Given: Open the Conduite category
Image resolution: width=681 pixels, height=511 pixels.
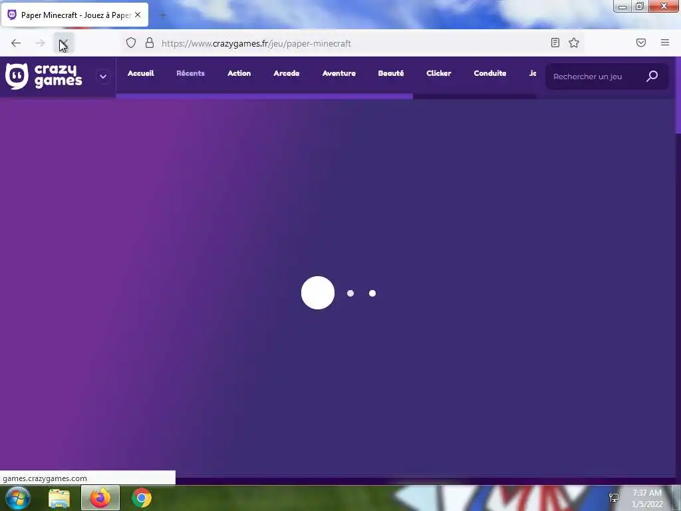Looking at the screenshot, I should coord(490,73).
